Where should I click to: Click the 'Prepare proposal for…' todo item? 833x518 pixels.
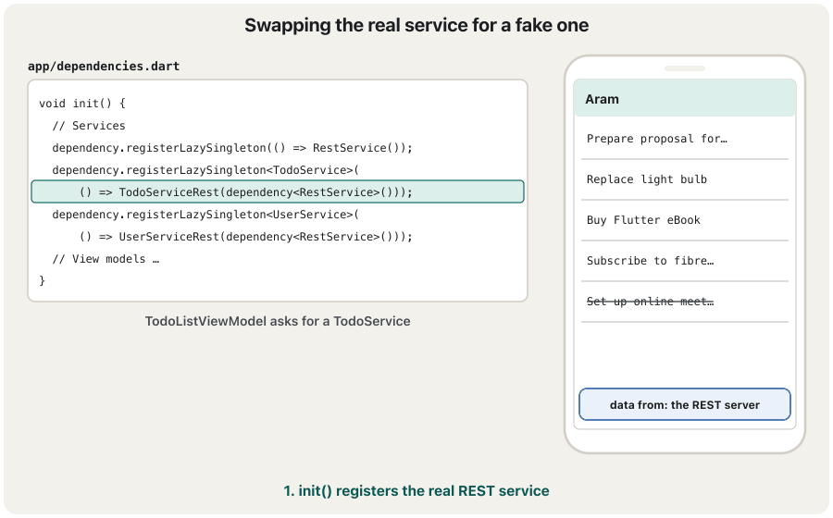(684, 139)
